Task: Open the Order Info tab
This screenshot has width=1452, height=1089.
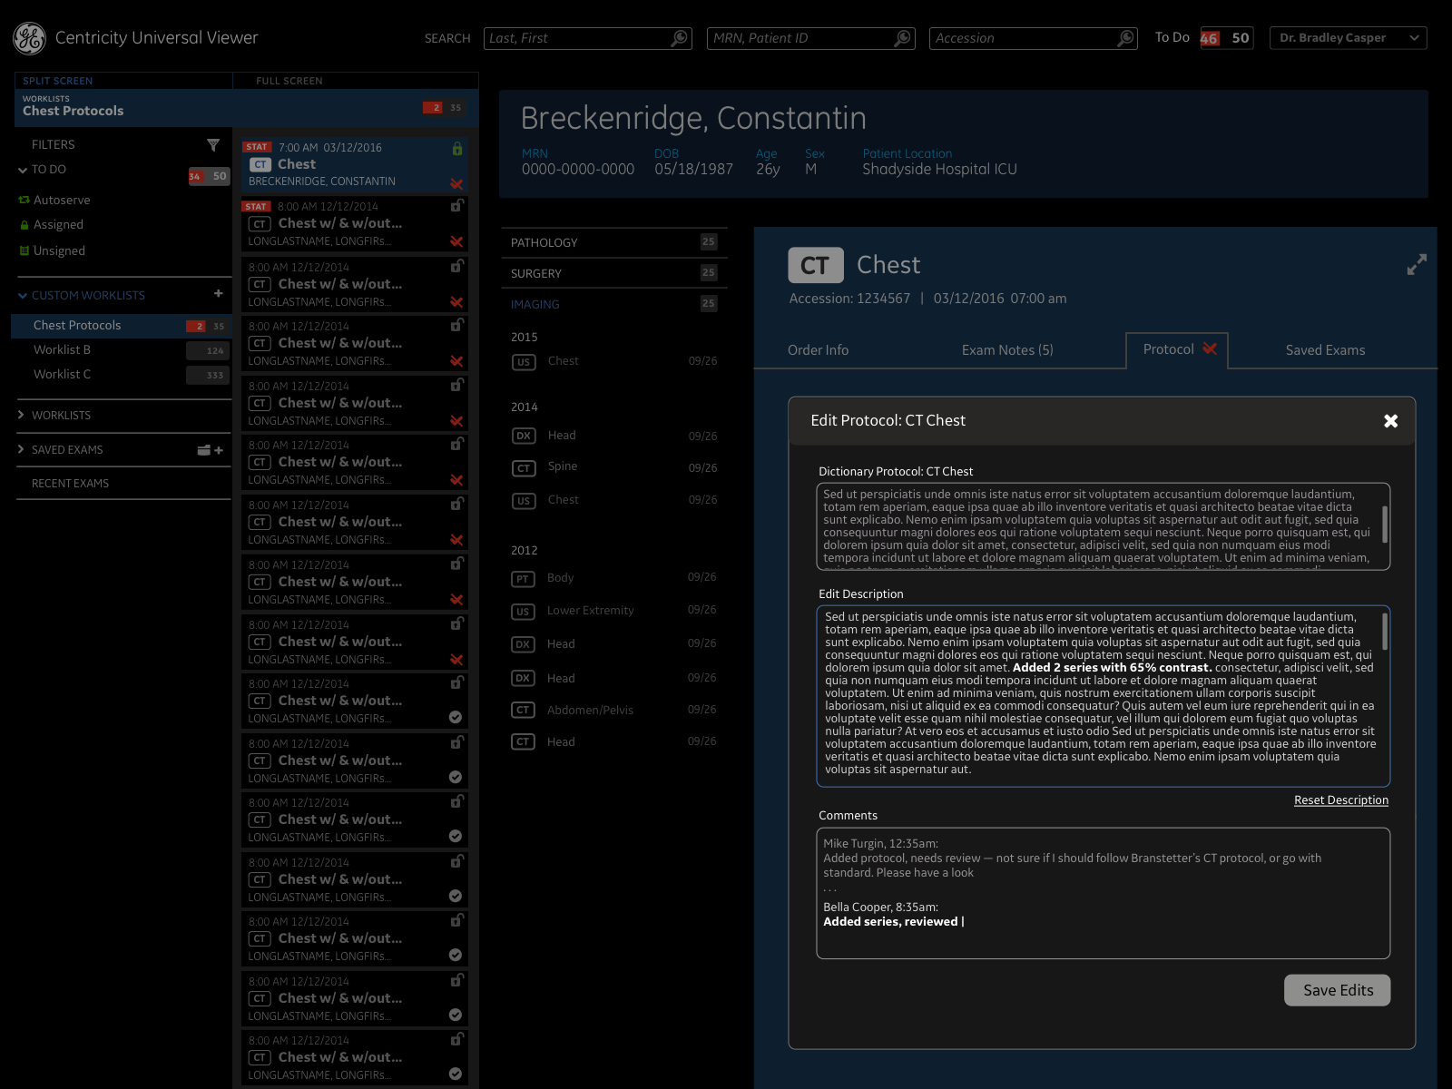Action: pos(818,350)
